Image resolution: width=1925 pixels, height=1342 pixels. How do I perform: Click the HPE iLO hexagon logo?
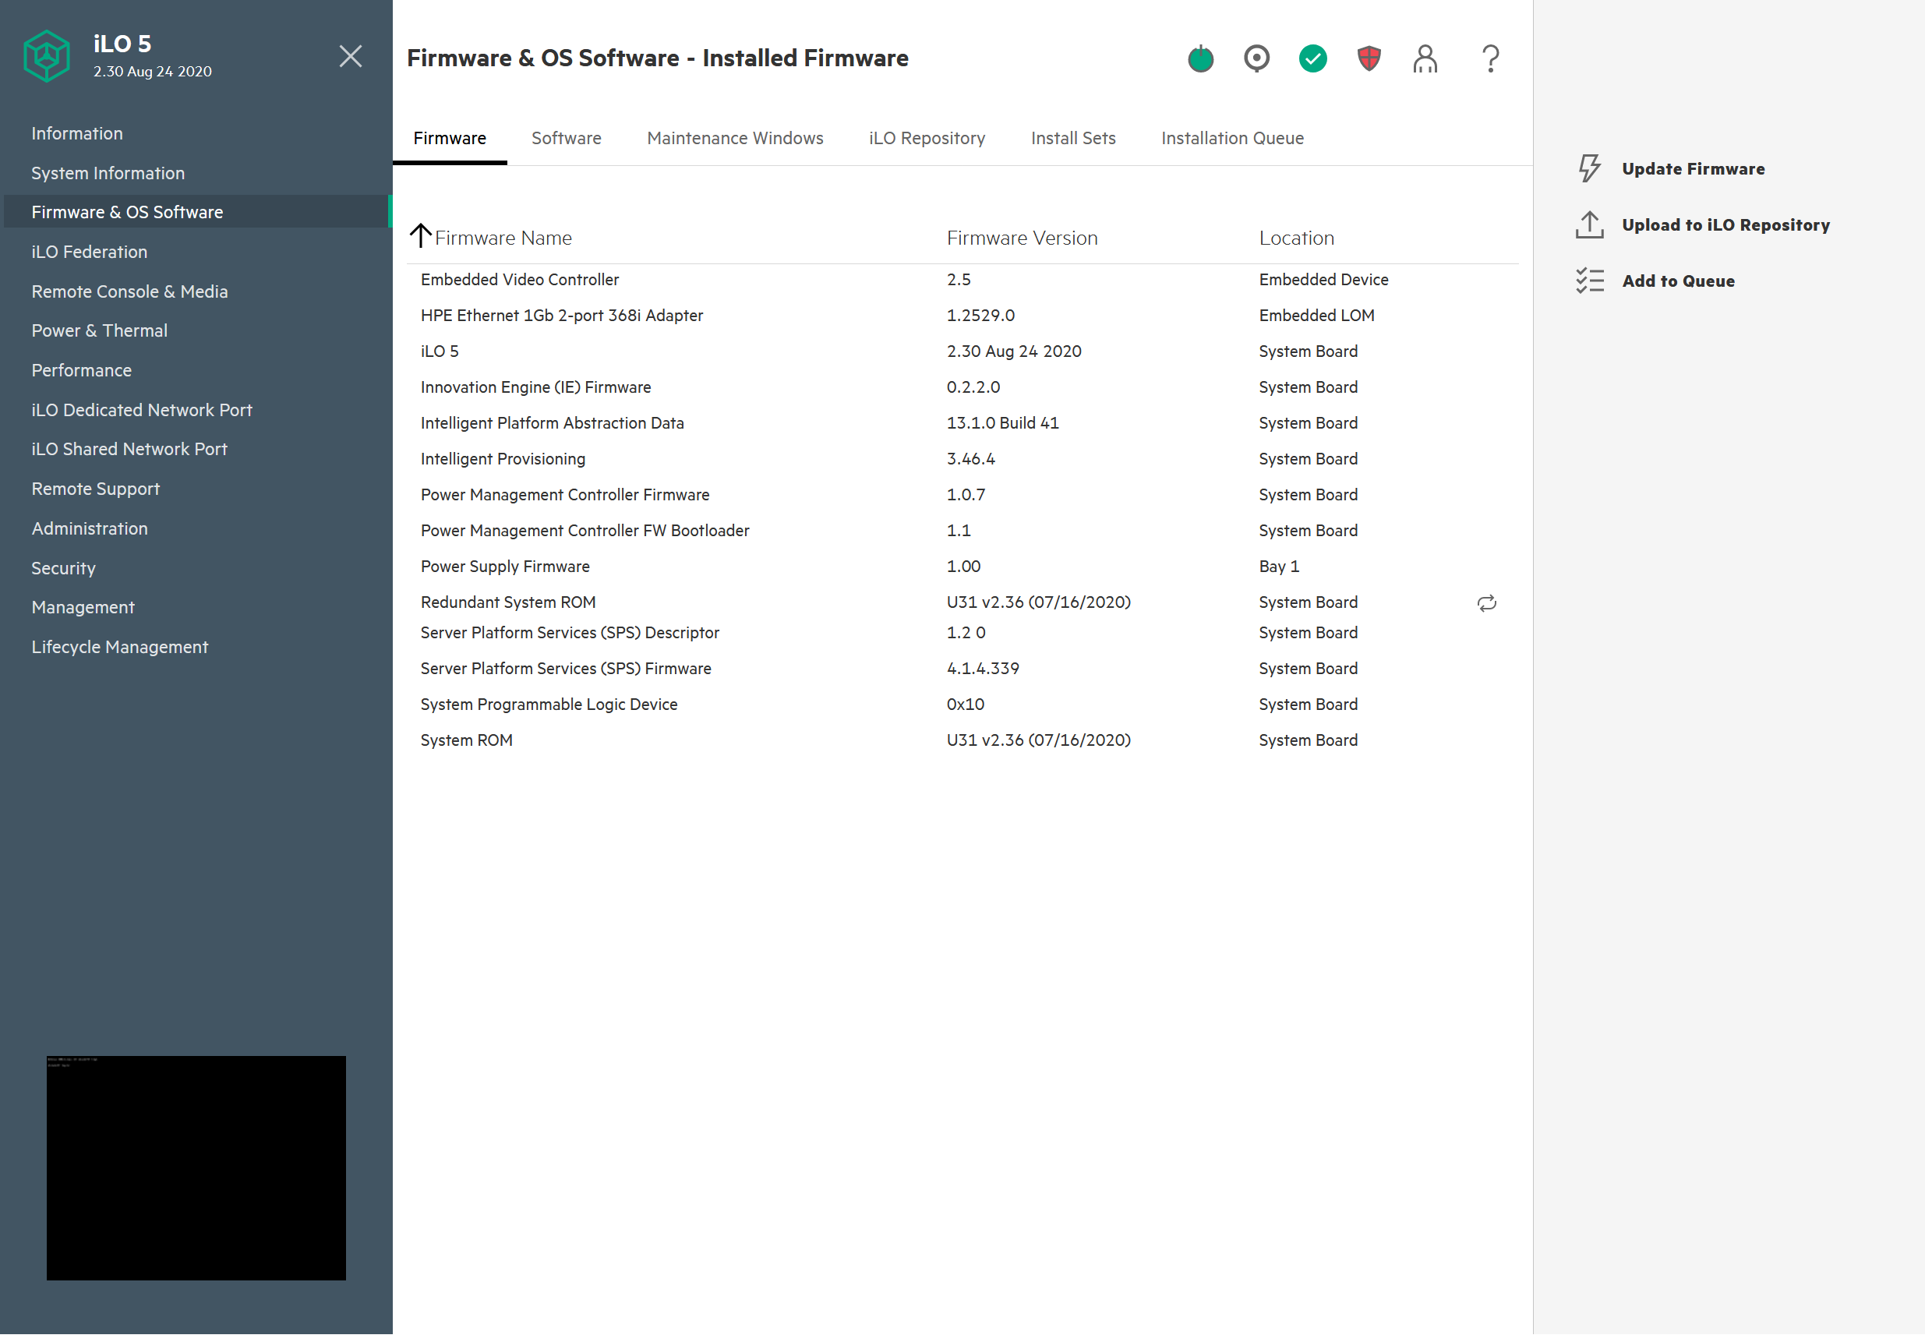(46, 56)
